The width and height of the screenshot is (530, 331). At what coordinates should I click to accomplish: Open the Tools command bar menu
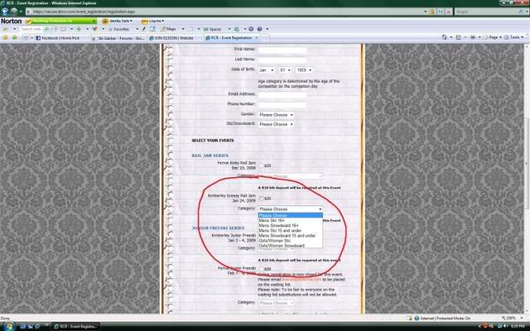coord(513,37)
